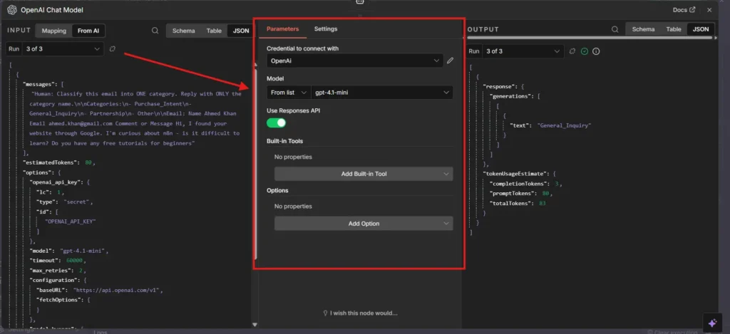Screen dimensions: 730x334
Task: Switch OUTPUT view to Schema
Action: click(x=644, y=29)
